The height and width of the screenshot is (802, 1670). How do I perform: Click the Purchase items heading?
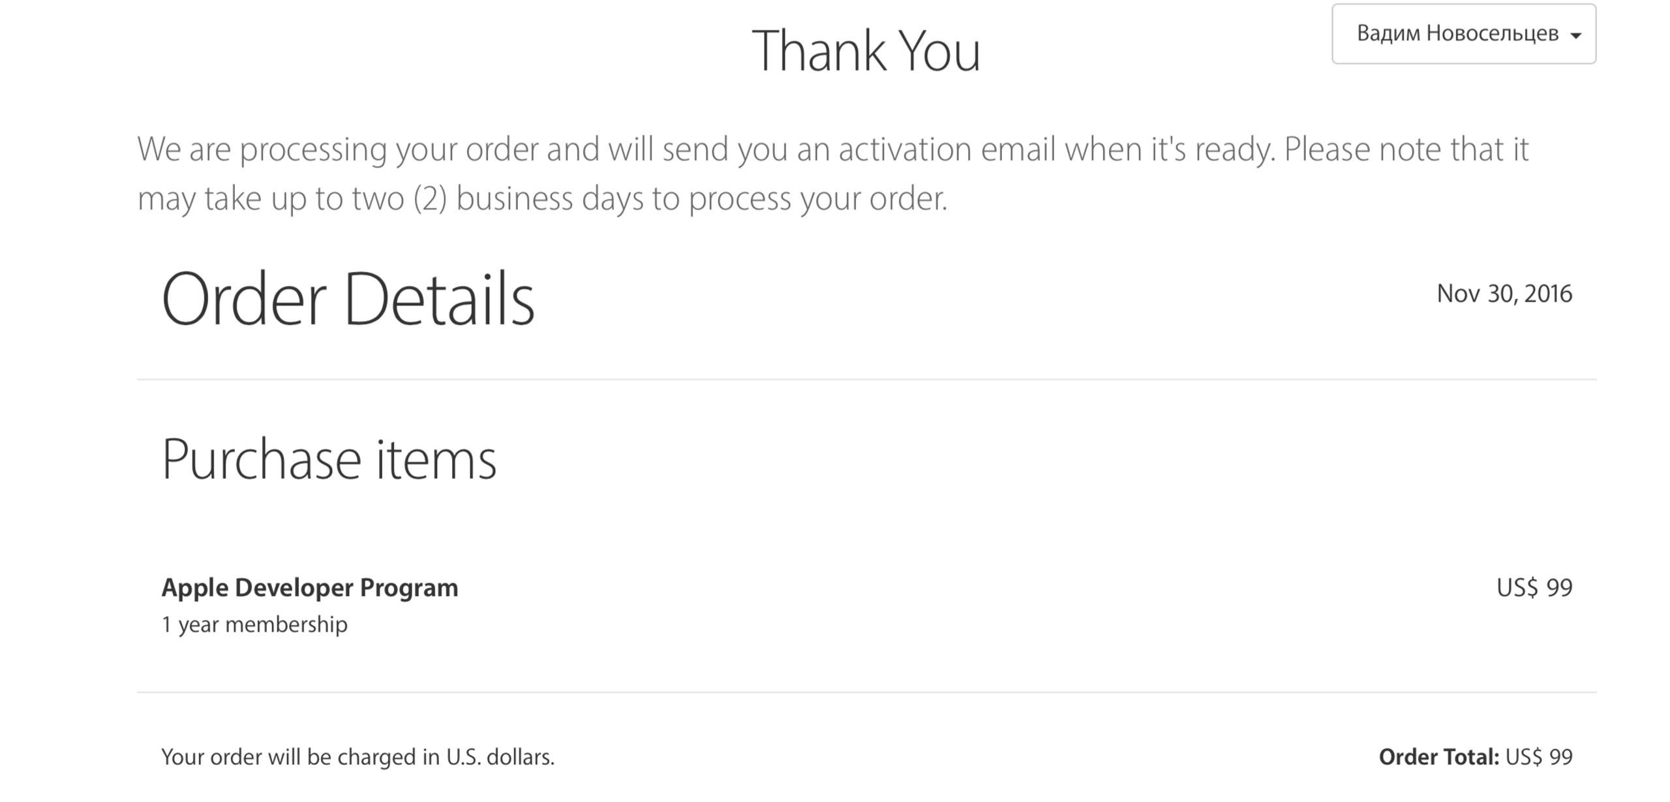point(329,459)
